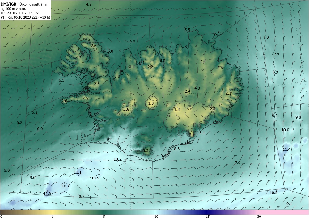
Task: Click the map value "6.5"
Action: point(61,80)
